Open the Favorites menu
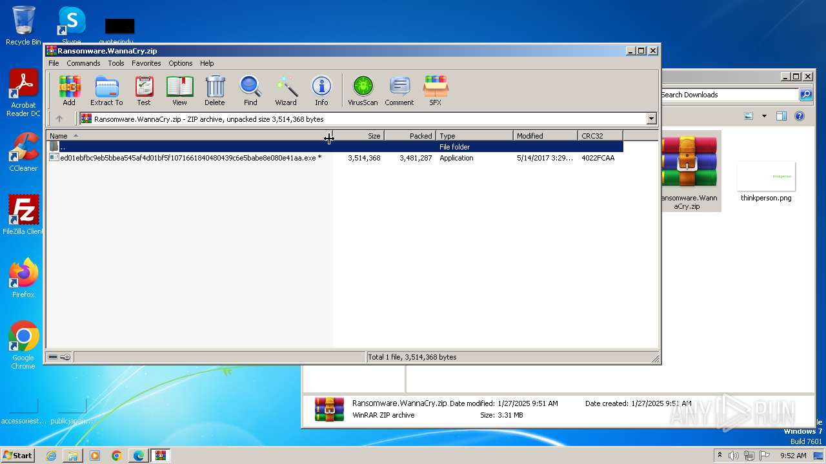826x464 pixels. [x=146, y=63]
